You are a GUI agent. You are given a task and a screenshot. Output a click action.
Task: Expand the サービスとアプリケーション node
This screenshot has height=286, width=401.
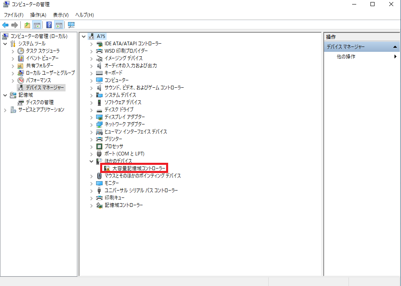(5, 110)
